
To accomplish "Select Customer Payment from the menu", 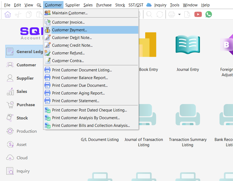I will point(69,30).
